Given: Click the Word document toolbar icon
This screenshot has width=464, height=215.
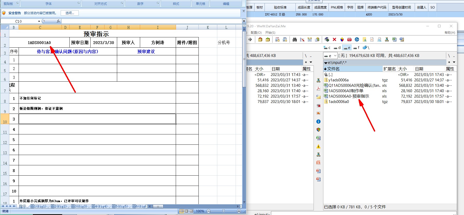Looking at the screenshot, I should pos(402,39).
